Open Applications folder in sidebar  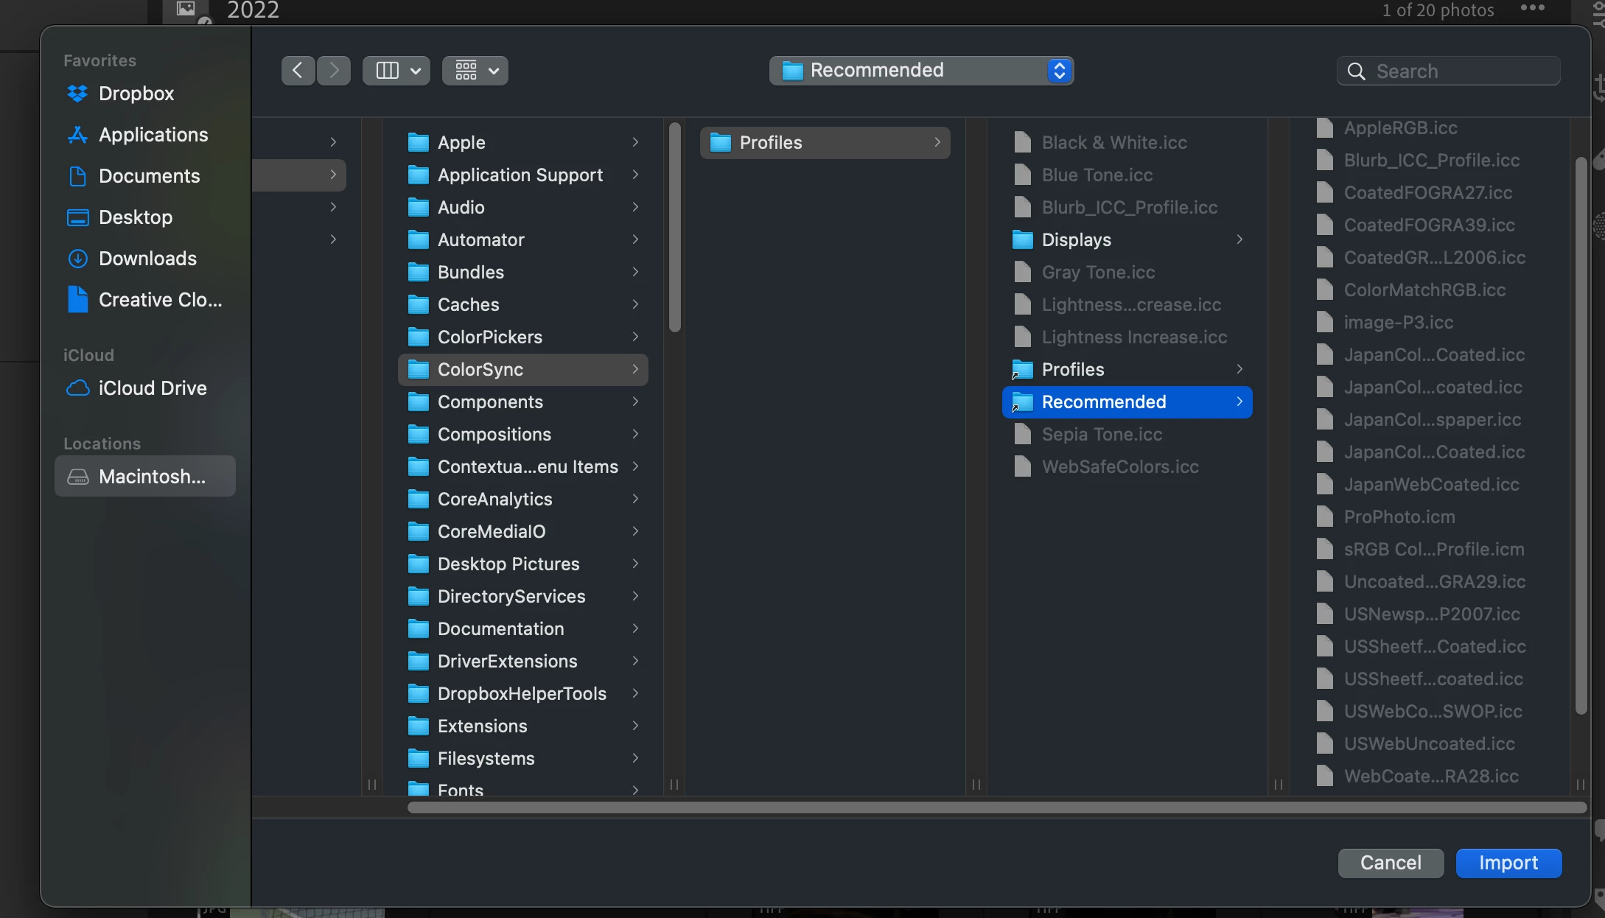click(153, 135)
